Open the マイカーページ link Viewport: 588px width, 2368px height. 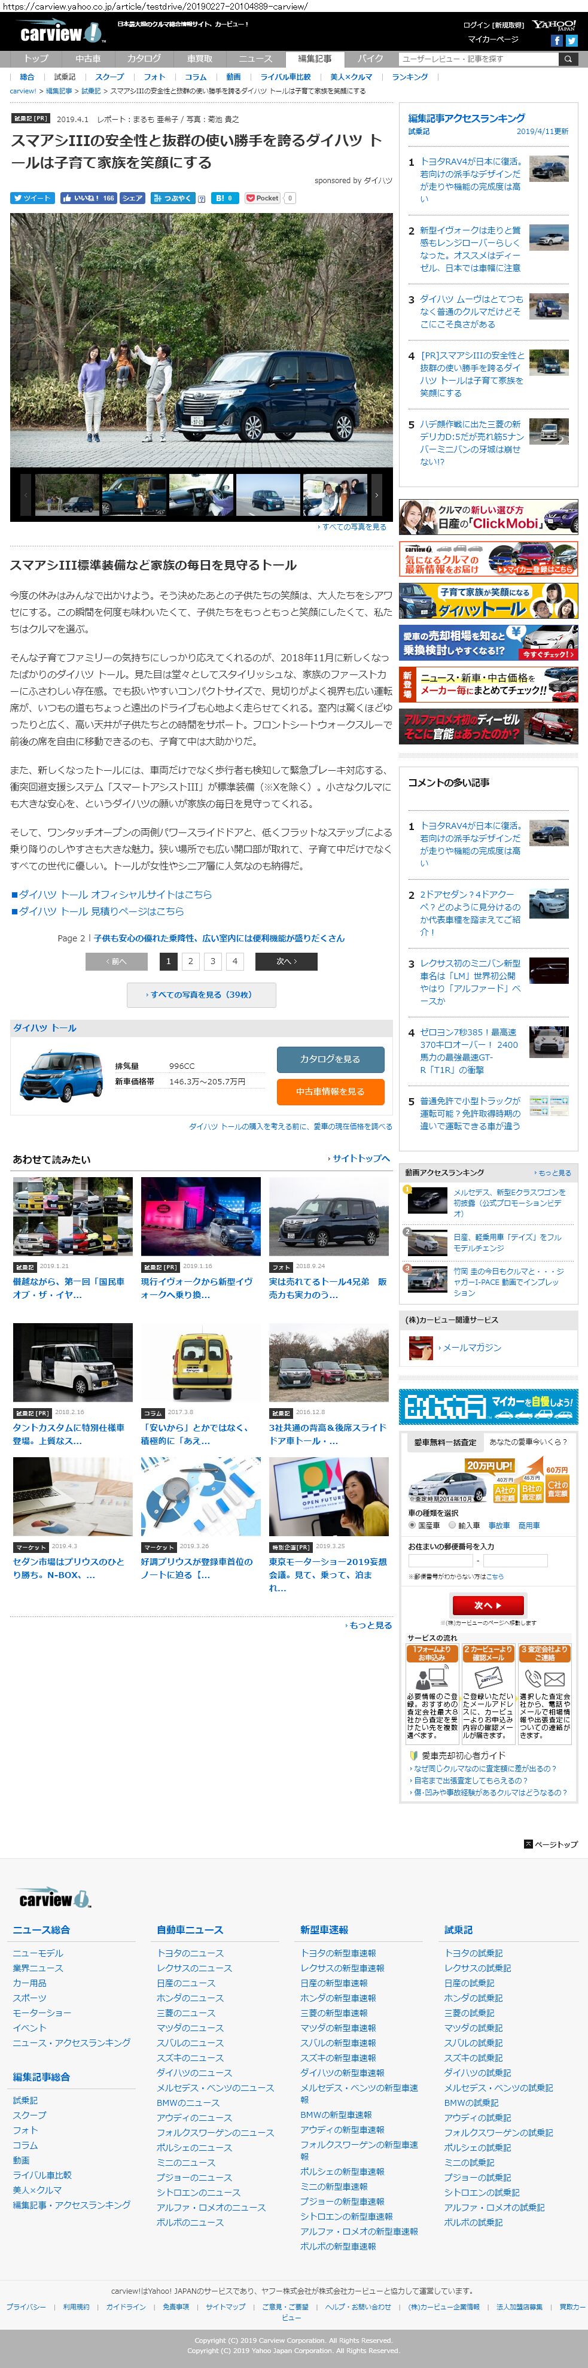(x=492, y=39)
